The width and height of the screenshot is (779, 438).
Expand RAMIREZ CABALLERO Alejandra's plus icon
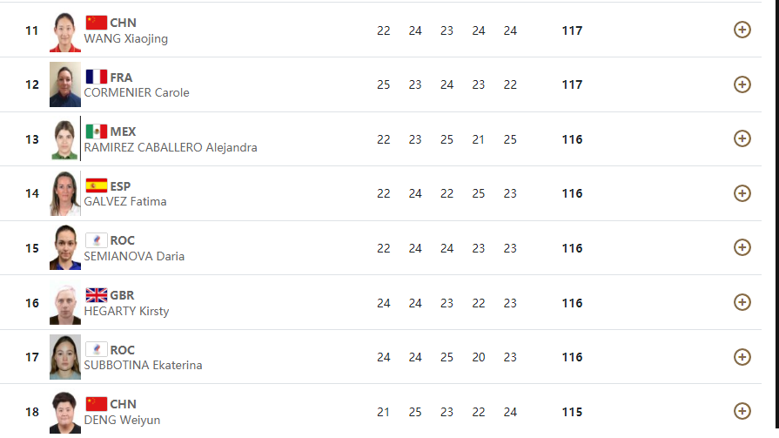click(x=742, y=138)
